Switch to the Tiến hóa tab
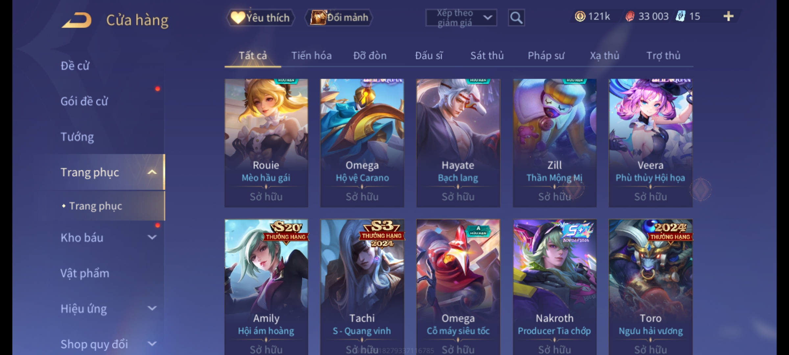This screenshot has height=355, width=789. click(311, 56)
